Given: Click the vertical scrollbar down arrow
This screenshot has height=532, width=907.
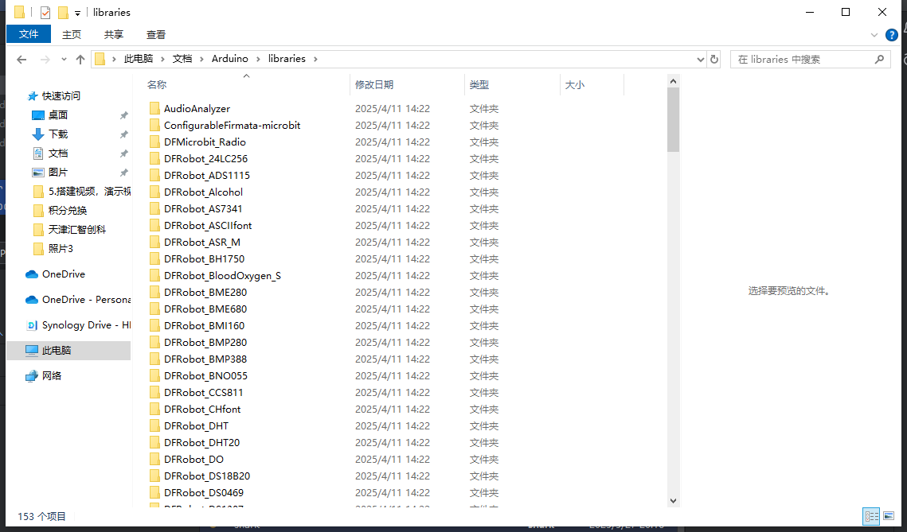Looking at the screenshot, I should (x=673, y=500).
